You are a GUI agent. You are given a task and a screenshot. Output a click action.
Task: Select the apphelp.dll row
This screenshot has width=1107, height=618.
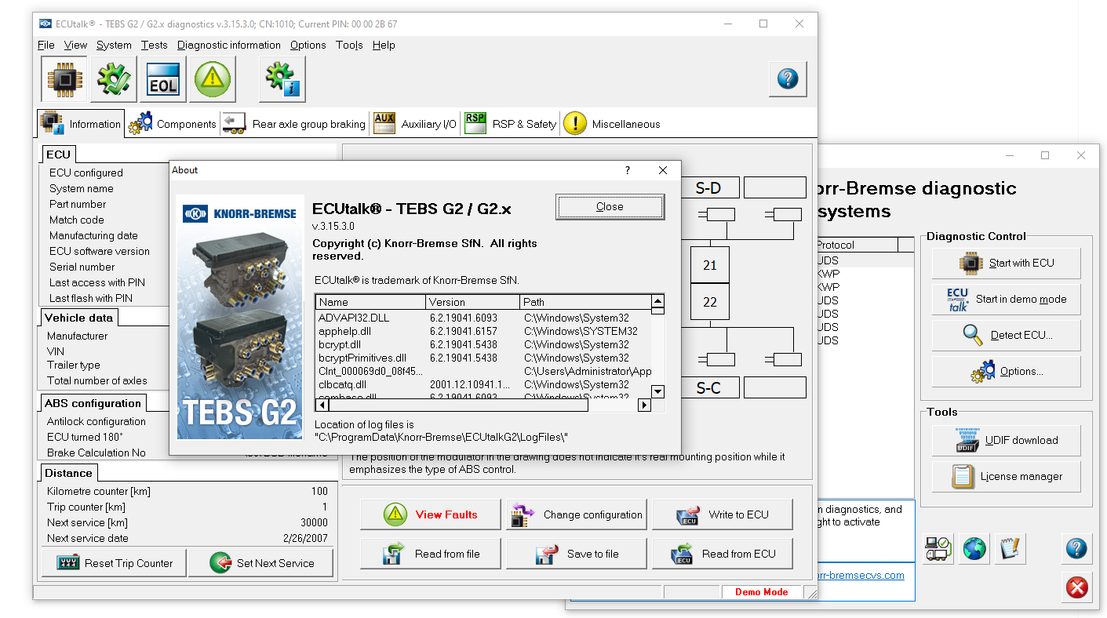(x=483, y=331)
